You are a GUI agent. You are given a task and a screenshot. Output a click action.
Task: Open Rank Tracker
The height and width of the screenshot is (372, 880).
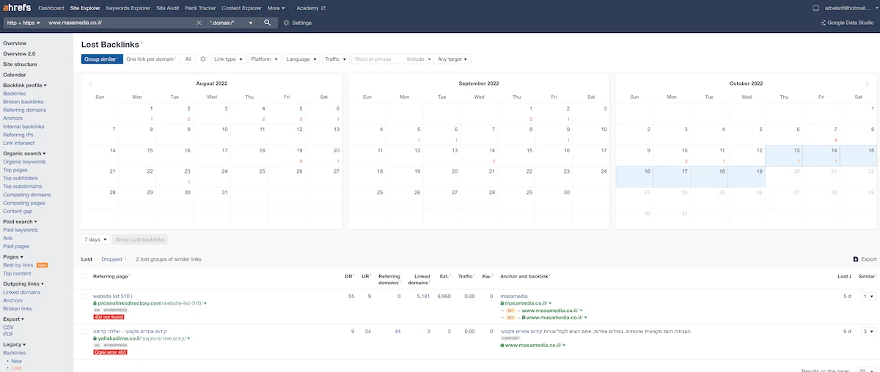200,8
